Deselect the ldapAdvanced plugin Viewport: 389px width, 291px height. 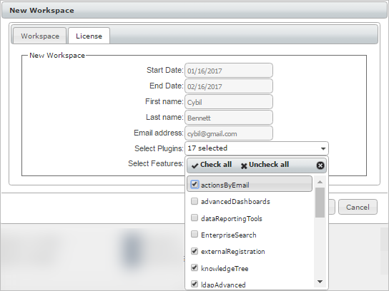[x=194, y=284]
